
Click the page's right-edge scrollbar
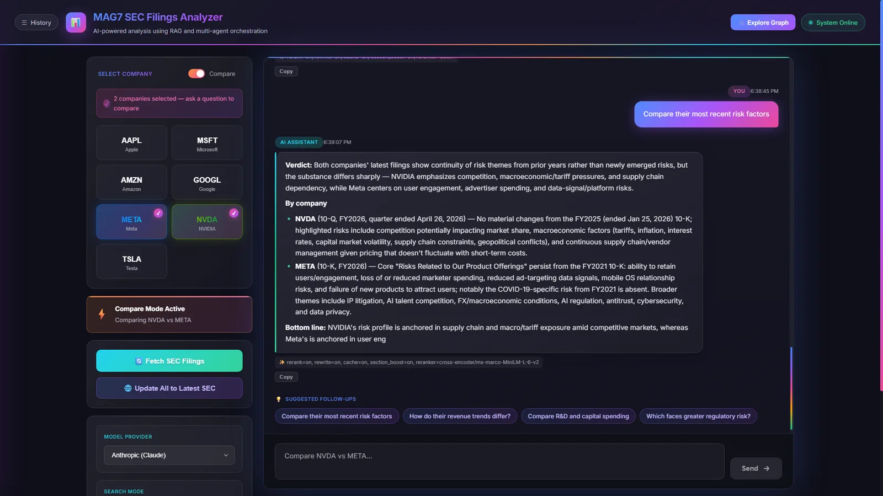[881, 196]
